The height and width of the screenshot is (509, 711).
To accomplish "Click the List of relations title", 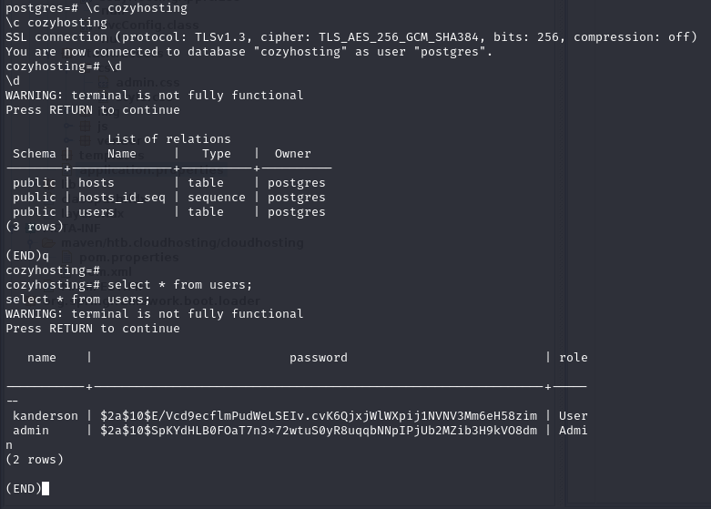I will coord(169,138).
